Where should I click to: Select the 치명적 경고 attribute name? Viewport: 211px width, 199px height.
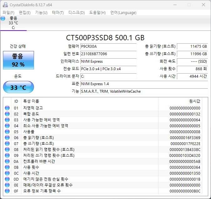coord(33,108)
